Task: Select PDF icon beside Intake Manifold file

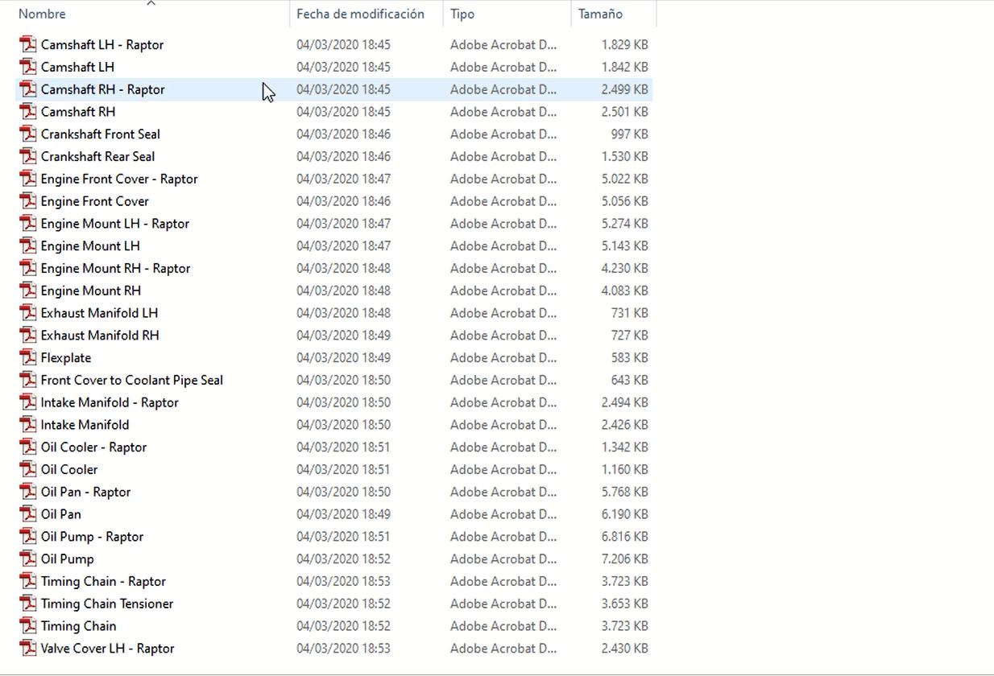Action: [x=28, y=425]
